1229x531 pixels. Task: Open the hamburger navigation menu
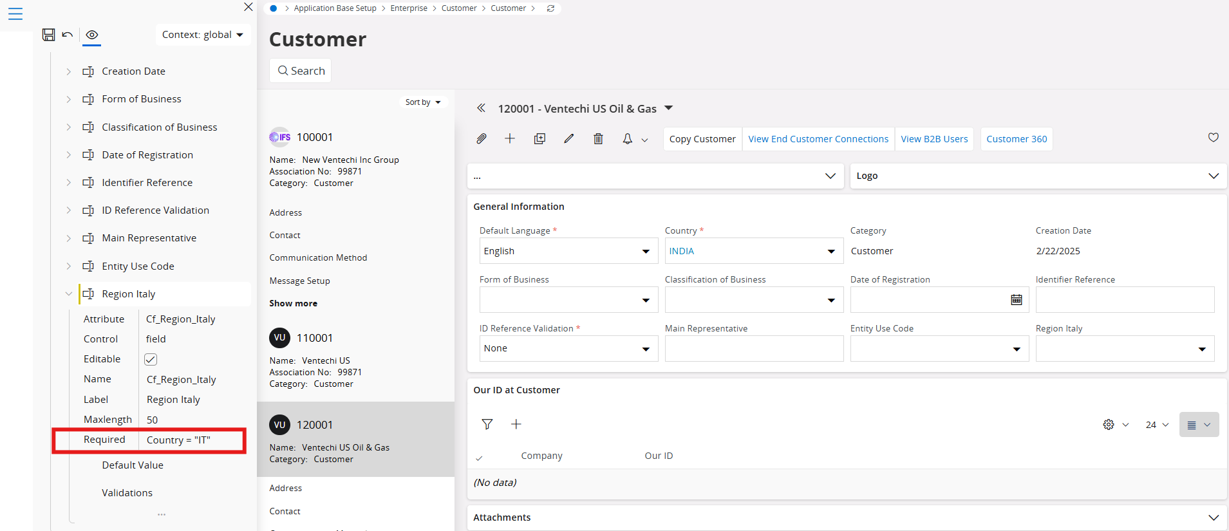click(x=15, y=14)
